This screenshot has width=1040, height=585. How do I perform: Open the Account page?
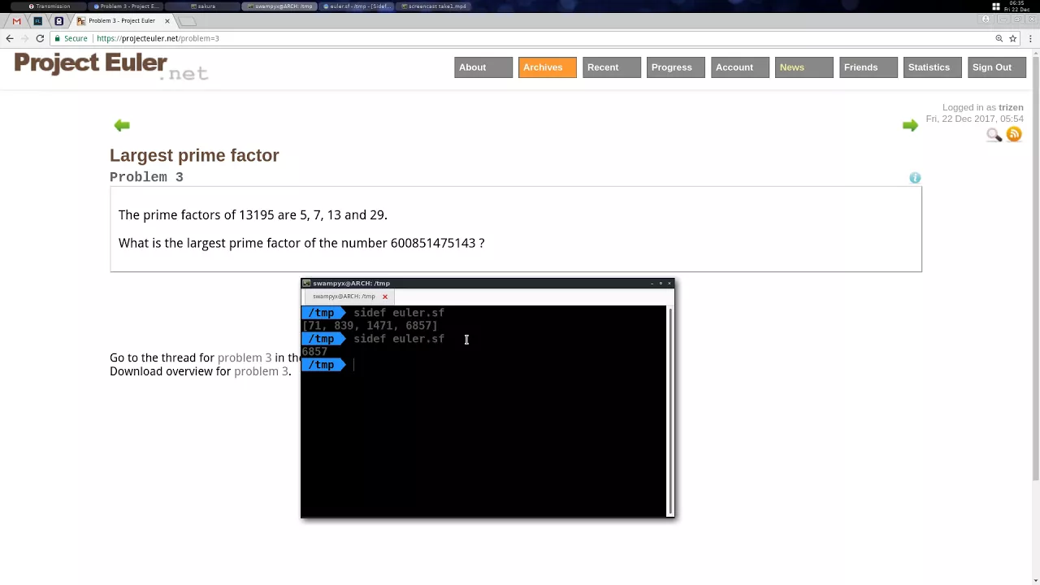pos(740,67)
